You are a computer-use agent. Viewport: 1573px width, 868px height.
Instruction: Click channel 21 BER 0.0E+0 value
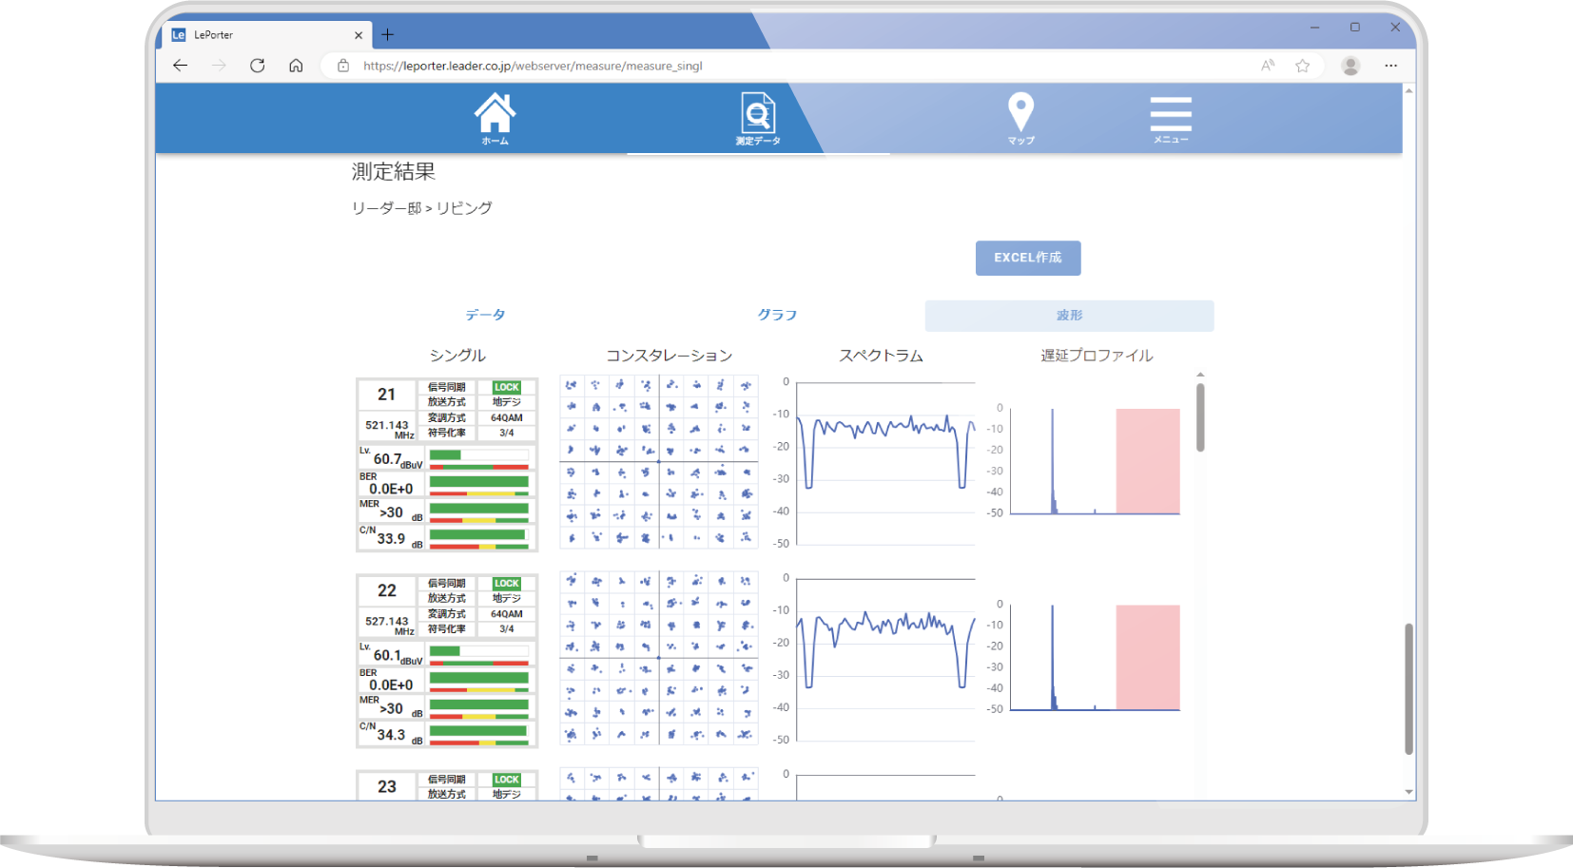391,489
